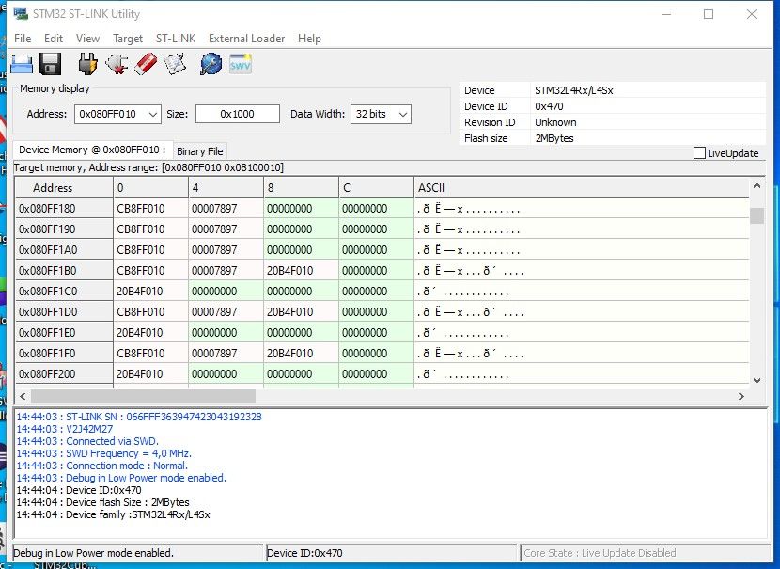The height and width of the screenshot is (569, 780).
Task: Click the globe toolbar icon
Action: coord(211,64)
